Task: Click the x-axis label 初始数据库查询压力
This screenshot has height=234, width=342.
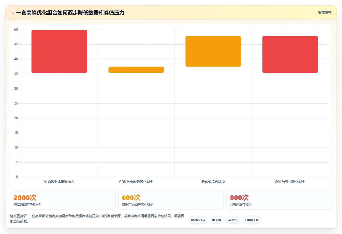Action: click(59, 182)
